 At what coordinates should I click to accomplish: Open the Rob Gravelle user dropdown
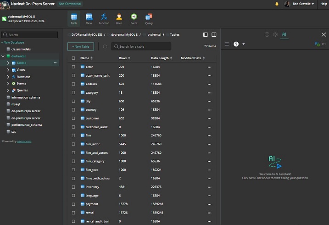pyautogui.click(x=300, y=4)
